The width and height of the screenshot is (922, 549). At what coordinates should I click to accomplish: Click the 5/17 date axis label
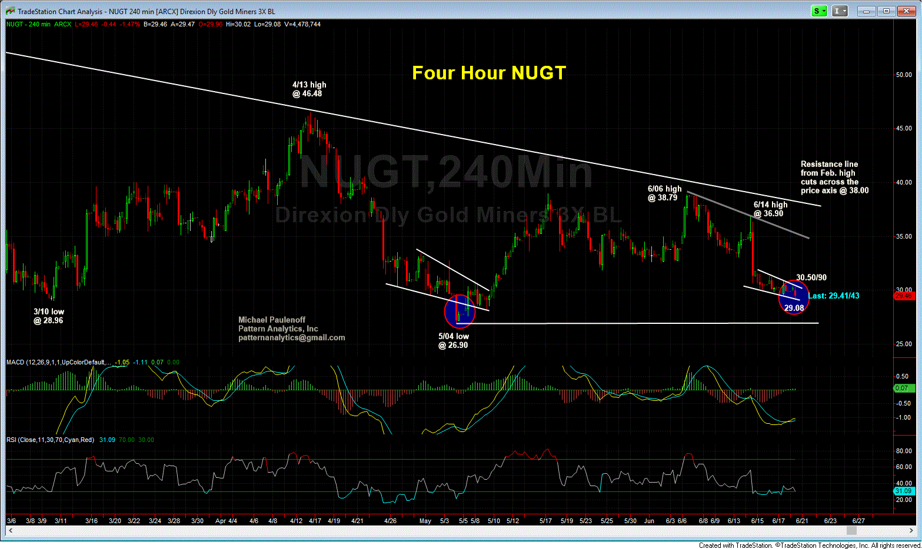[545, 521]
